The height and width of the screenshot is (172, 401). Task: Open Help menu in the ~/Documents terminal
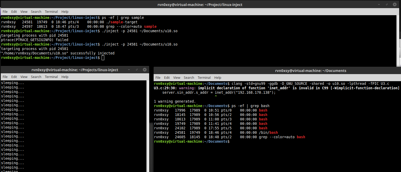pyautogui.click(x=218, y=77)
